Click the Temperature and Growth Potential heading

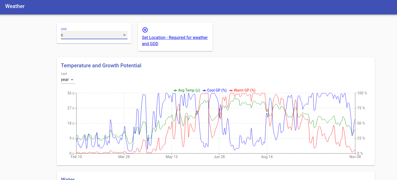tap(101, 66)
